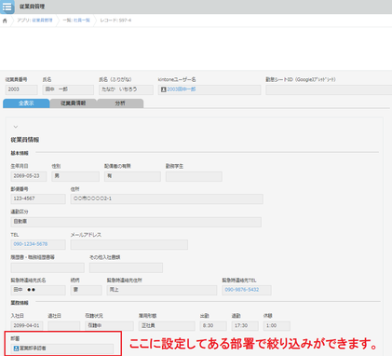Click the 続柄 field showing 妻

point(86,290)
